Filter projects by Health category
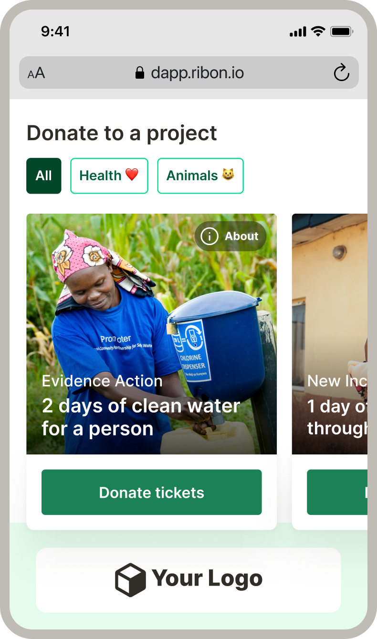The height and width of the screenshot is (639, 377). click(x=109, y=176)
